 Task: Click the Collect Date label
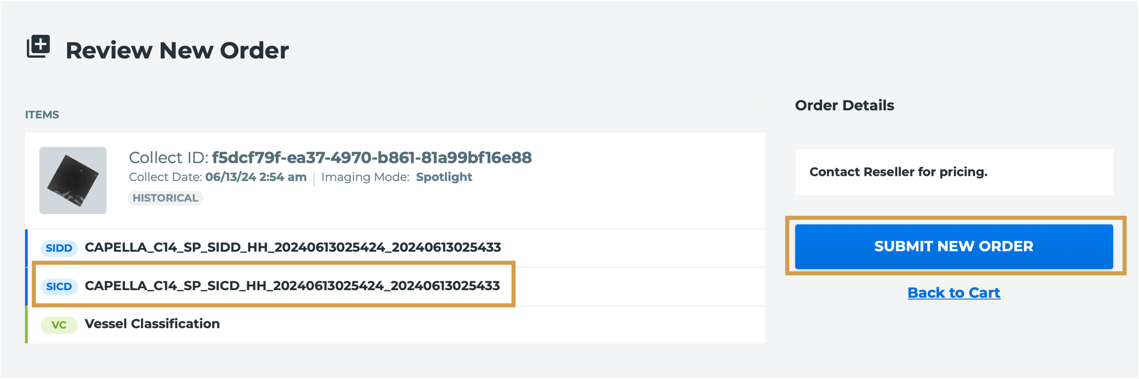tap(166, 177)
